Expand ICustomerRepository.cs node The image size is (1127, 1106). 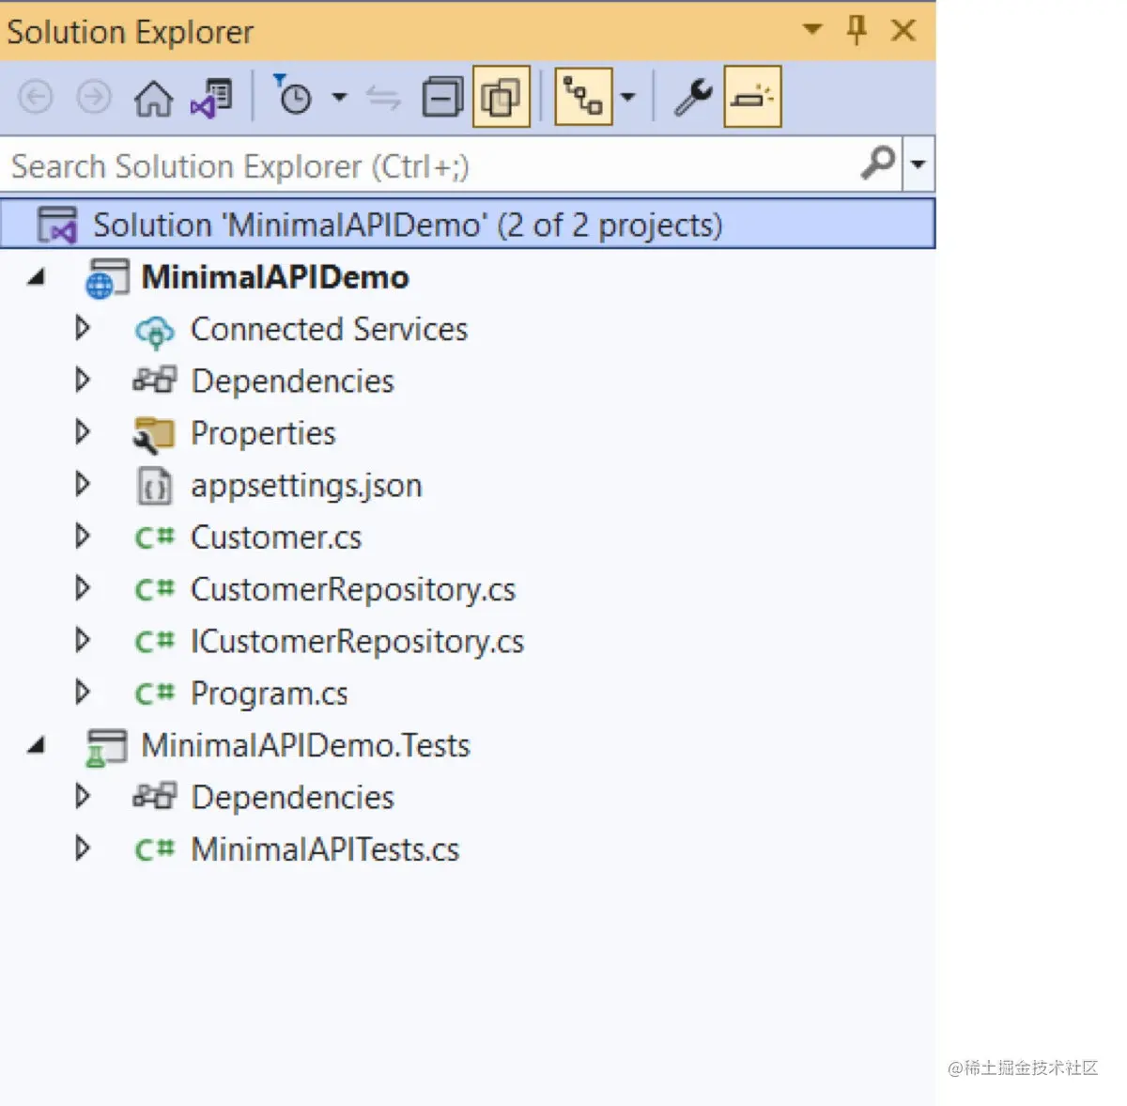[x=83, y=640]
